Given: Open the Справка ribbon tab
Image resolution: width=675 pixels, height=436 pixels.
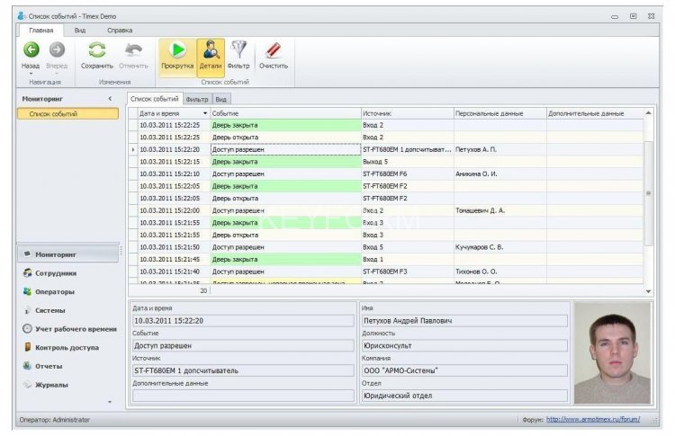Looking at the screenshot, I should (120, 31).
